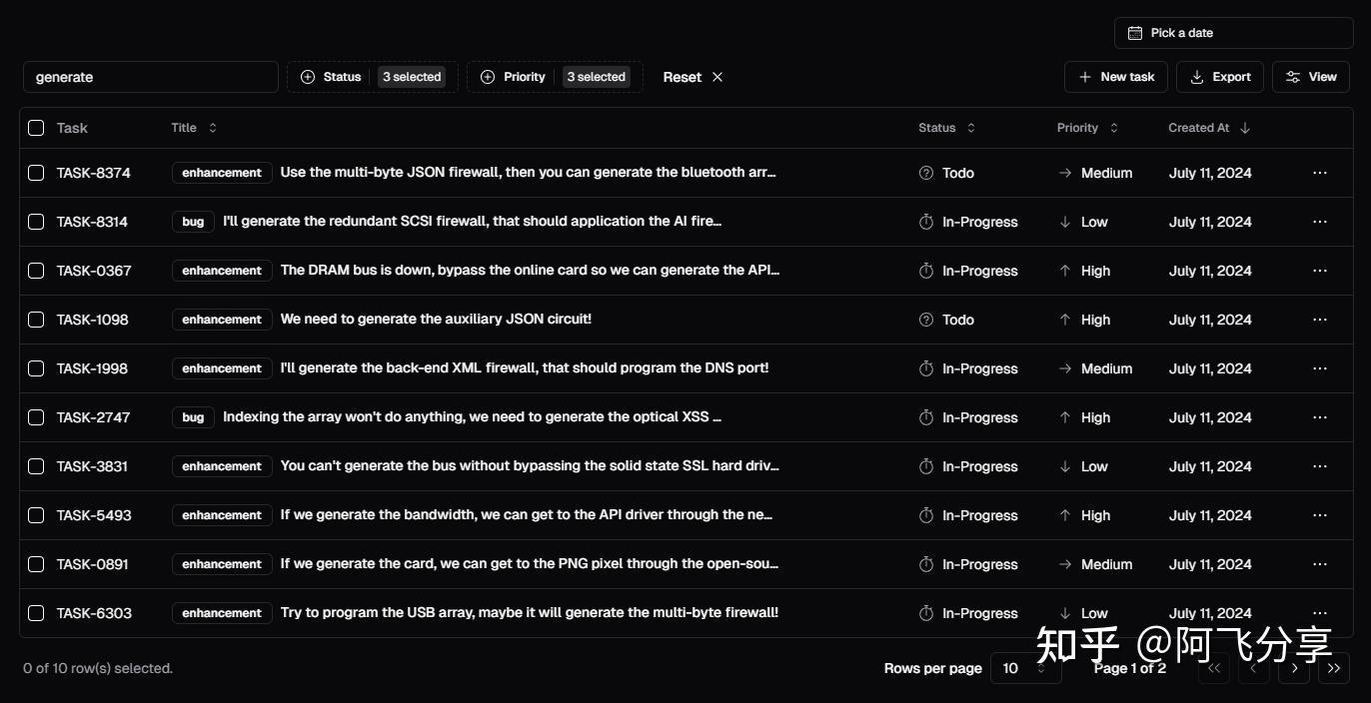Screen dimensions: 1371x703
Task: Open the three-dot menu for TASK-1098
Action: [1320, 320]
